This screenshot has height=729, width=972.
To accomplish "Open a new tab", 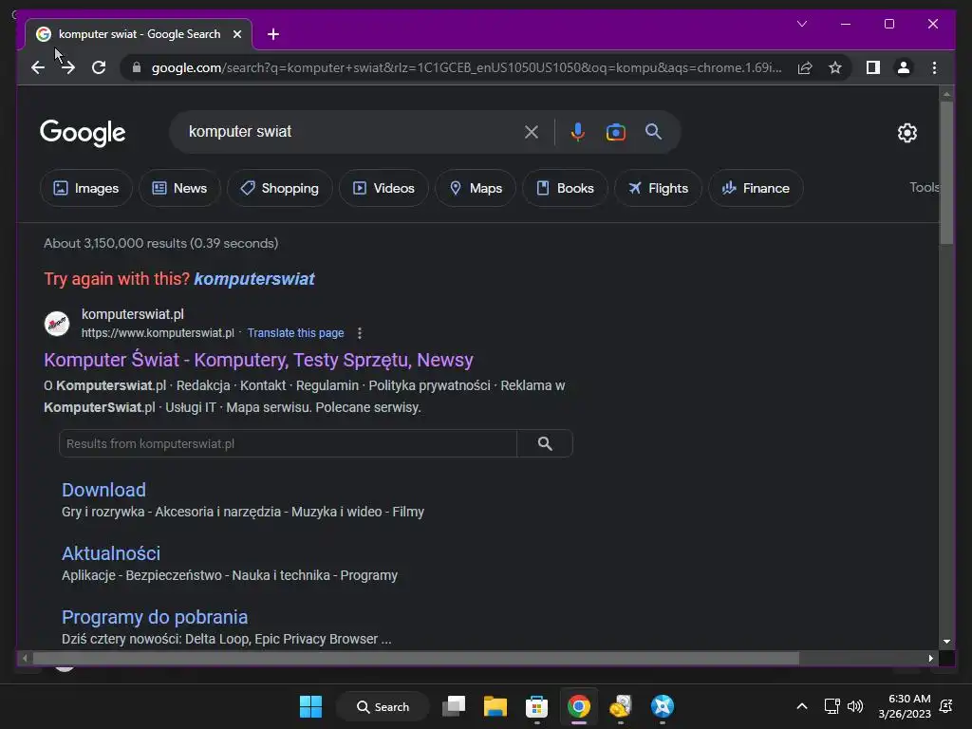I will click(272, 34).
